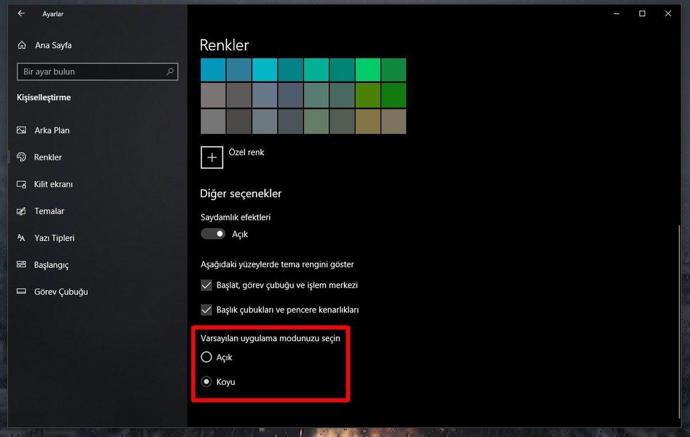Click the Ana Sayfa home icon
Image resolution: width=690 pixels, height=437 pixels.
[22, 45]
